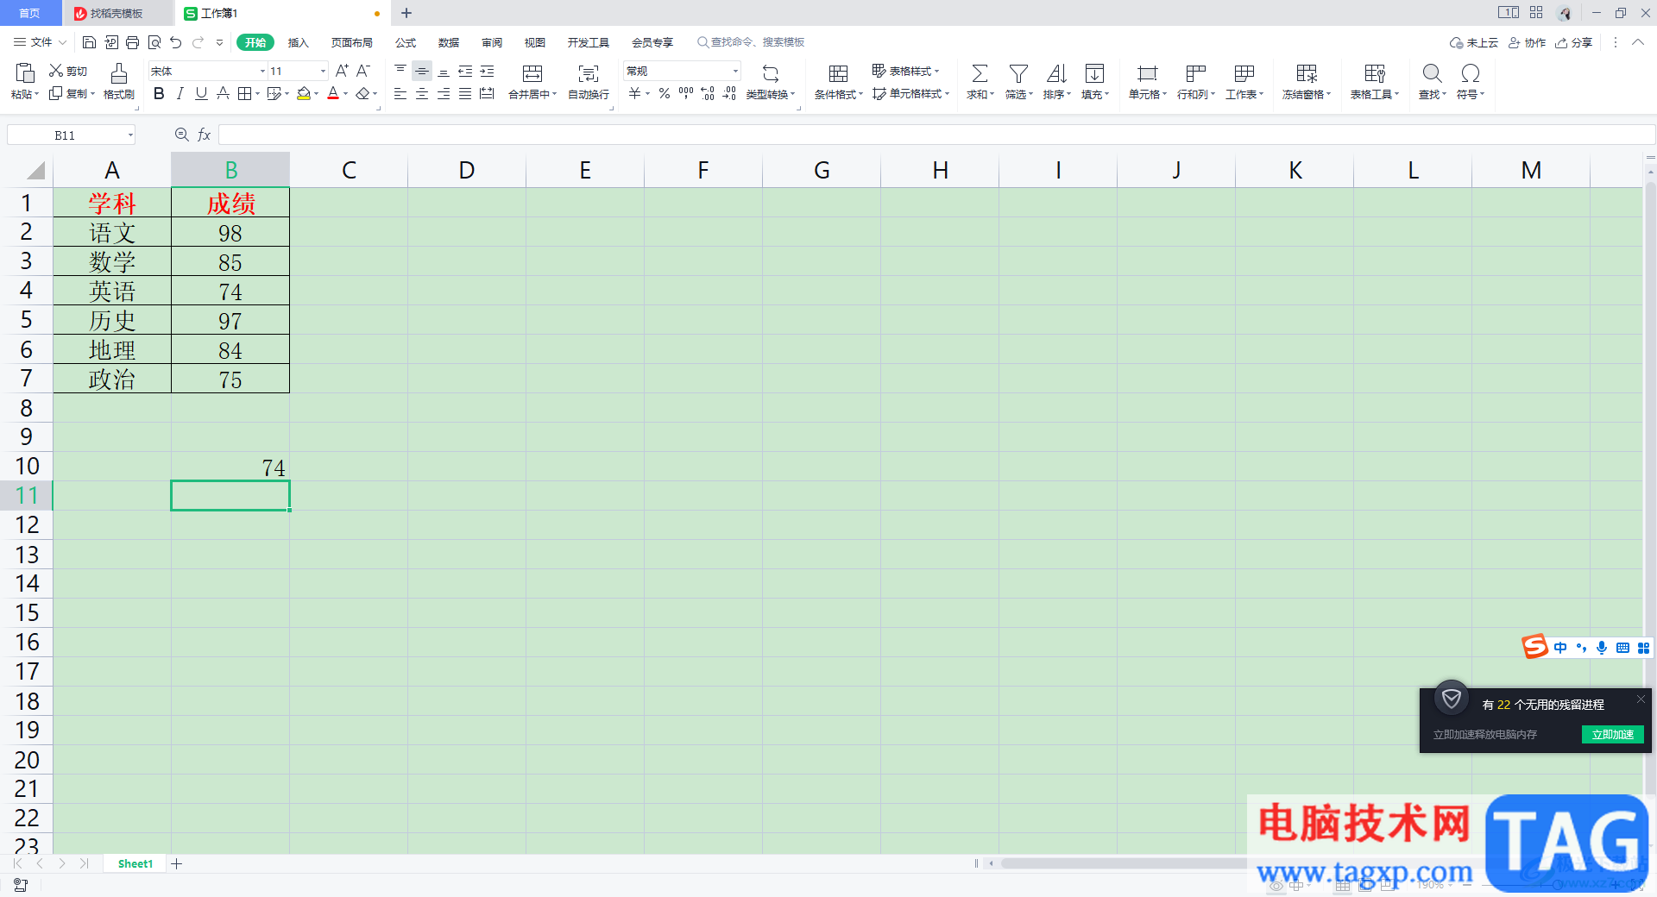Apply the red font color swatch
The image size is (1657, 897).
click(x=333, y=93)
